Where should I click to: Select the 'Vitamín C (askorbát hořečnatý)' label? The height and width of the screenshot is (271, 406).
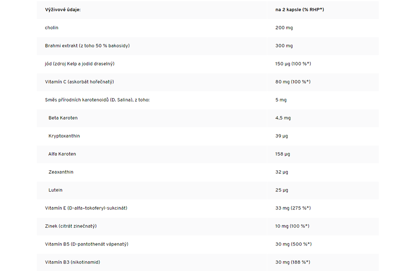click(79, 82)
